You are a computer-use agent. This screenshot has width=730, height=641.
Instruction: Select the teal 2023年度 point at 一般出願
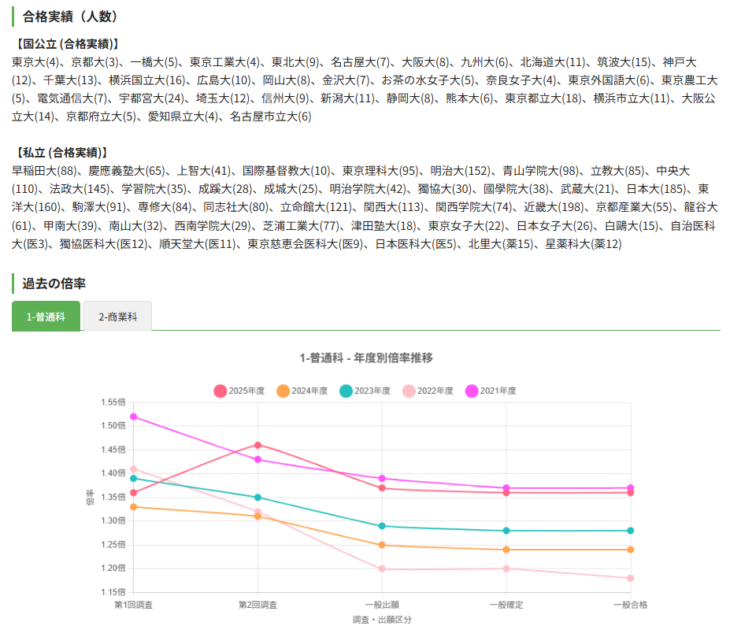coord(382,526)
